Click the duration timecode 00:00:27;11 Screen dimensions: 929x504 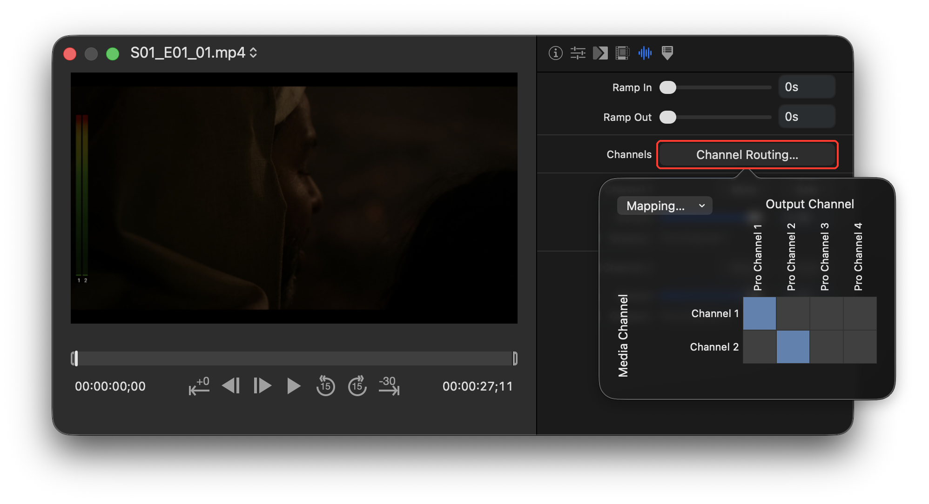pos(478,386)
